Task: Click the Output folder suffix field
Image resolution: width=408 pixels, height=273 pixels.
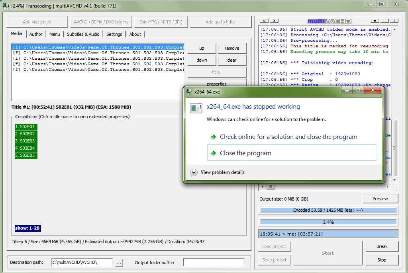Action: point(214,263)
